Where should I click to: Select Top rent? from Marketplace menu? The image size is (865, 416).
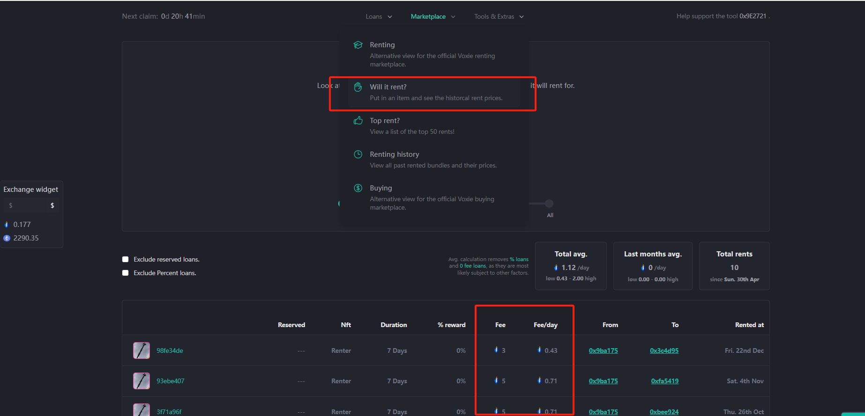[385, 121]
